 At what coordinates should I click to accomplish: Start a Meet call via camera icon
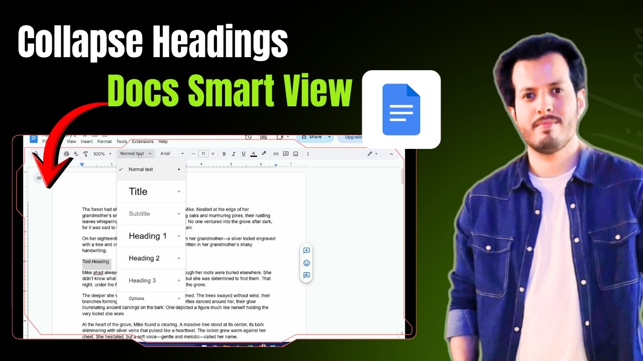point(279,137)
